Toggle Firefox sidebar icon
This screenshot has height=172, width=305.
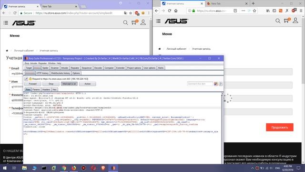[x=274, y=11]
